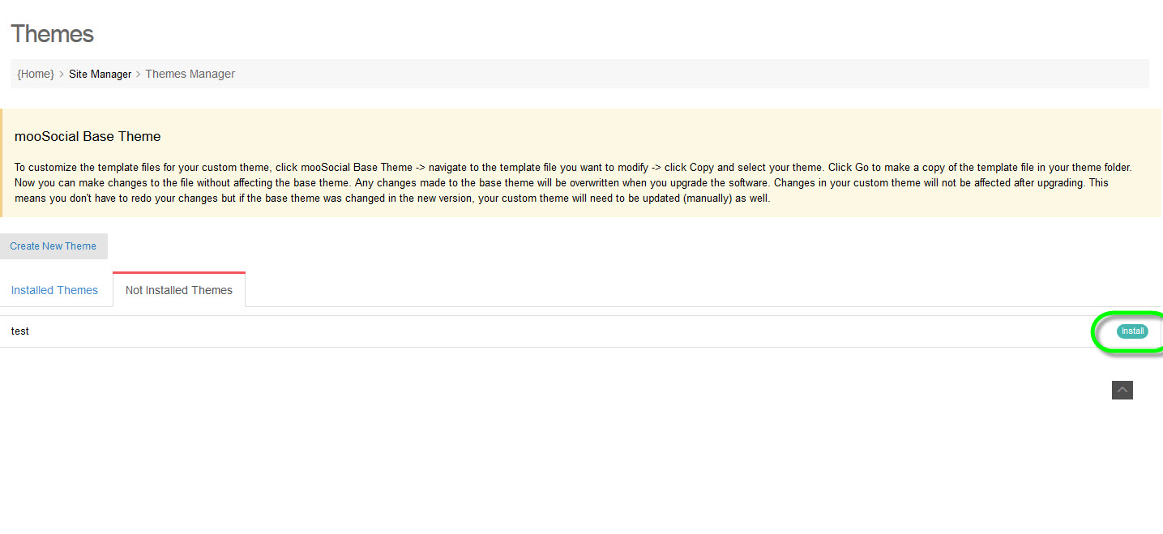Open Site Manager from the breadcrumb
Viewport: 1163px width, 534px height.
pos(100,74)
